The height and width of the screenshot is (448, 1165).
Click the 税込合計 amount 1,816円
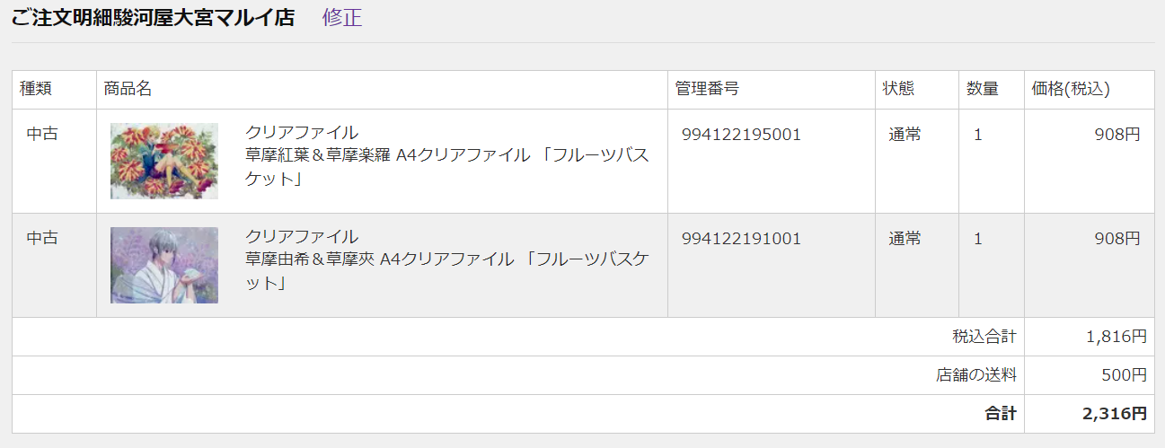pyautogui.click(x=1116, y=337)
